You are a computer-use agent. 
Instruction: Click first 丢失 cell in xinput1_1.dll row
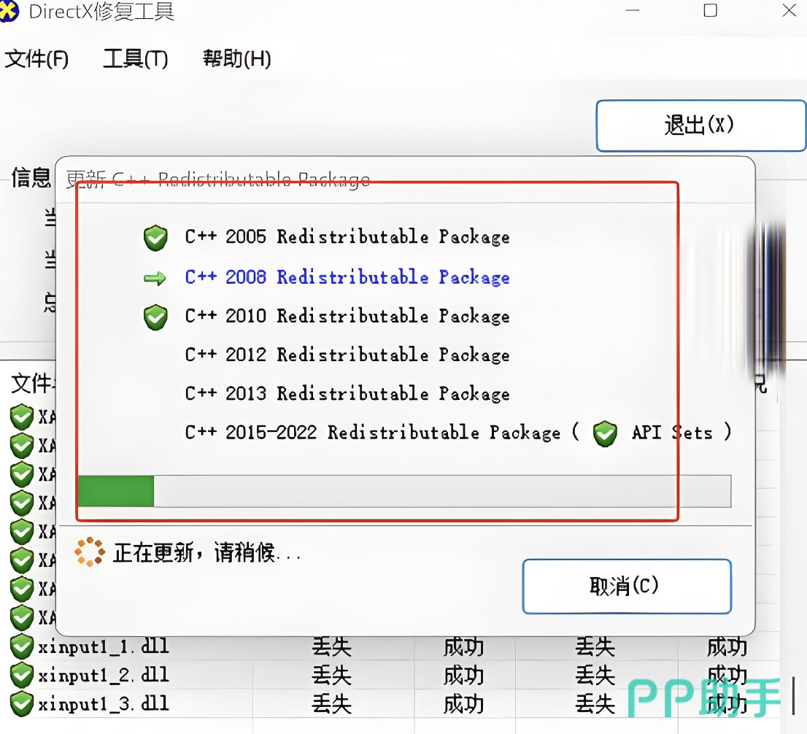tap(332, 647)
